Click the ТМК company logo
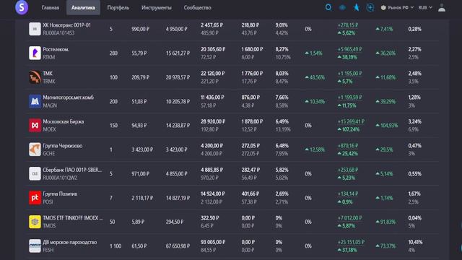The image size is (462, 260). click(x=35, y=77)
